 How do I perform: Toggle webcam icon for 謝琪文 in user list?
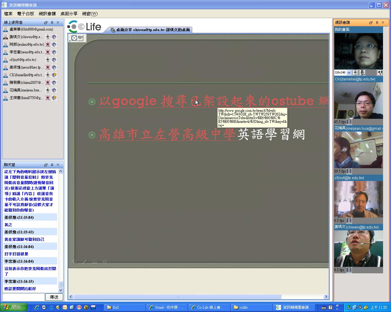point(48,37)
